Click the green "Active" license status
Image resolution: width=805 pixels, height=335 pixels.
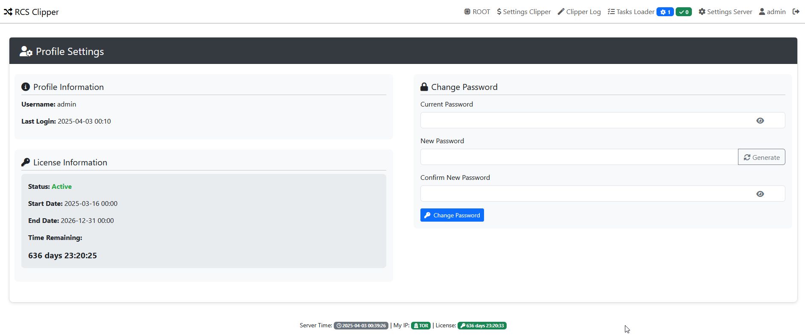61,186
